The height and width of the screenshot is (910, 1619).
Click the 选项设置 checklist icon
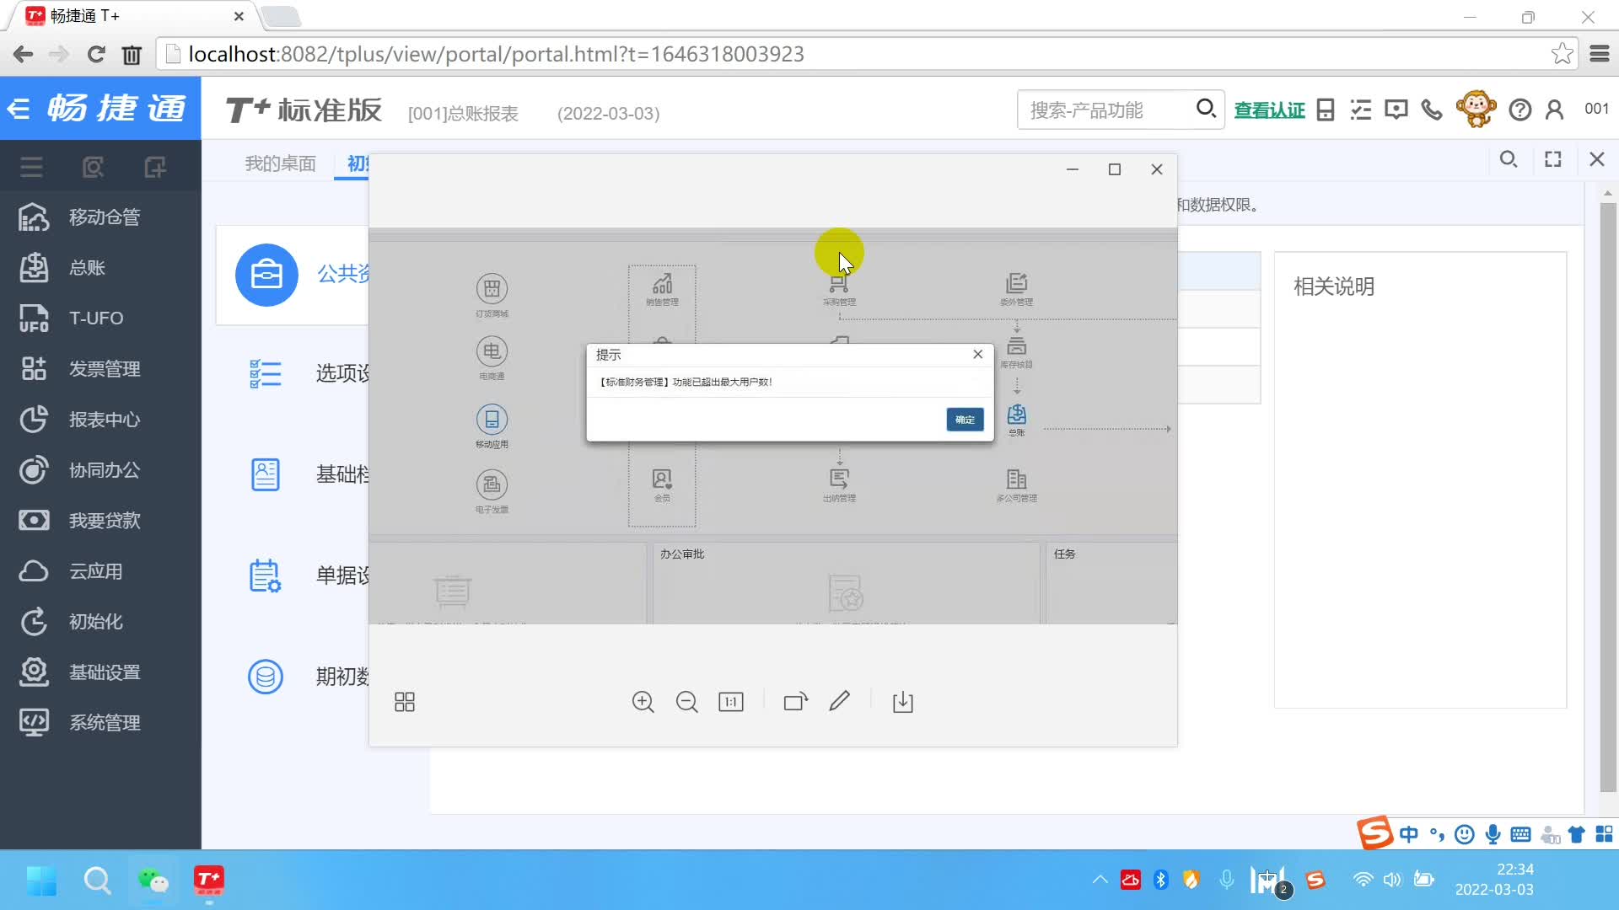pos(266,373)
